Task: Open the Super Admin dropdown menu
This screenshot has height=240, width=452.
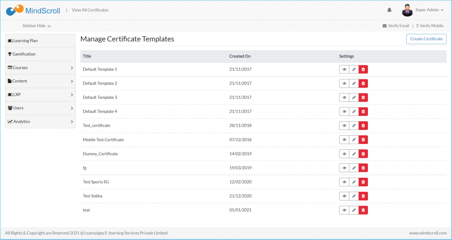Action: tap(429, 10)
